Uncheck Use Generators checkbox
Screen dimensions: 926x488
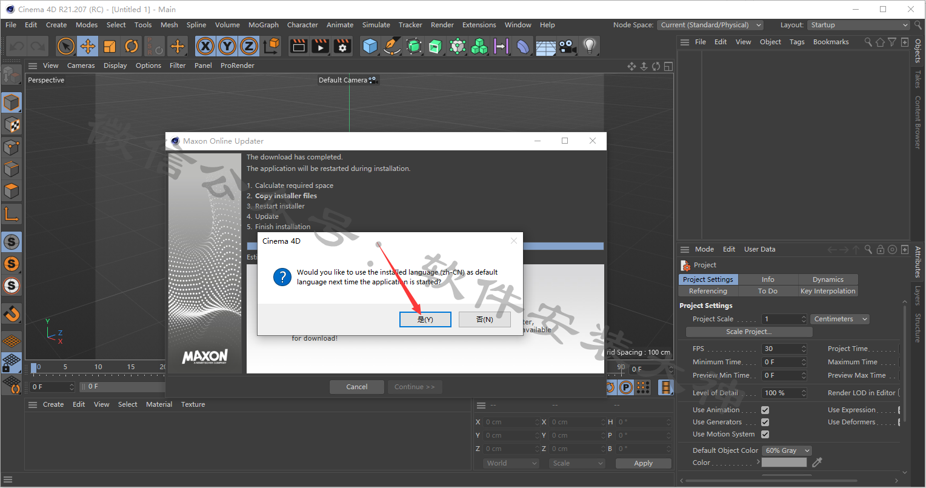(x=765, y=422)
